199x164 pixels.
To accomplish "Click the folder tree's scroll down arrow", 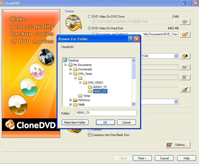I will tap(134, 104).
